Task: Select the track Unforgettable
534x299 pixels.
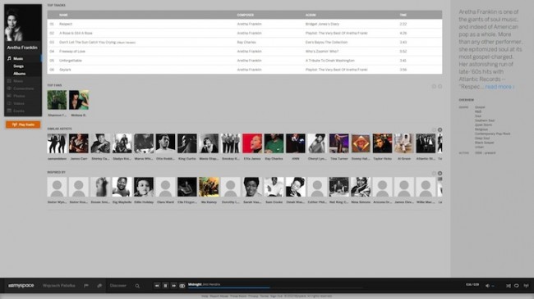Action: (x=71, y=61)
